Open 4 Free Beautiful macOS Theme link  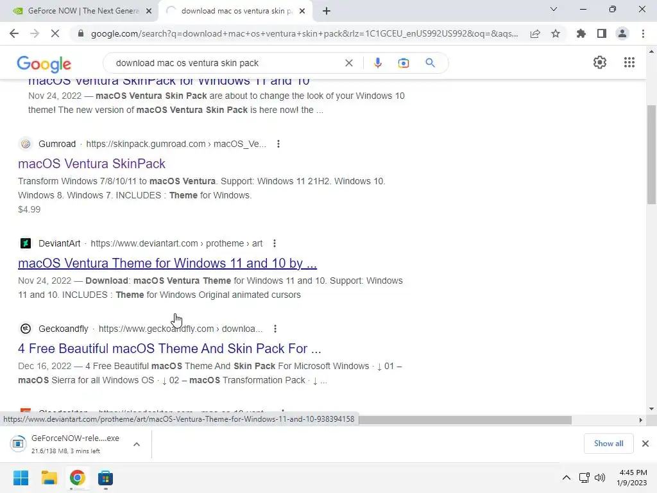tap(169, 349)
